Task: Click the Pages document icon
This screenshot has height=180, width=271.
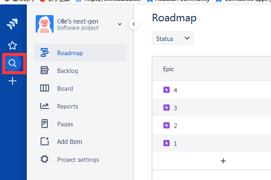Action: point(45,124)
